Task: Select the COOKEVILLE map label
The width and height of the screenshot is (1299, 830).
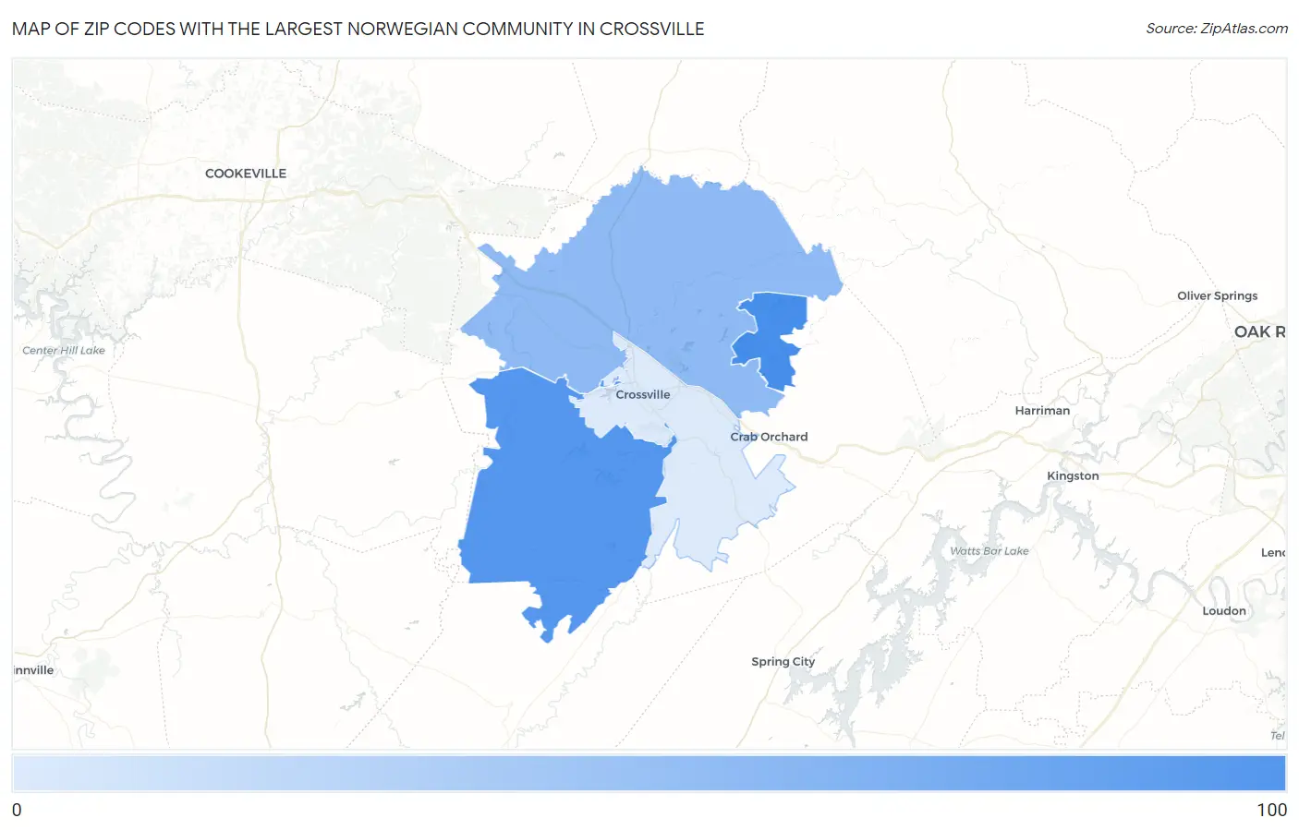Action: point(246,174)
